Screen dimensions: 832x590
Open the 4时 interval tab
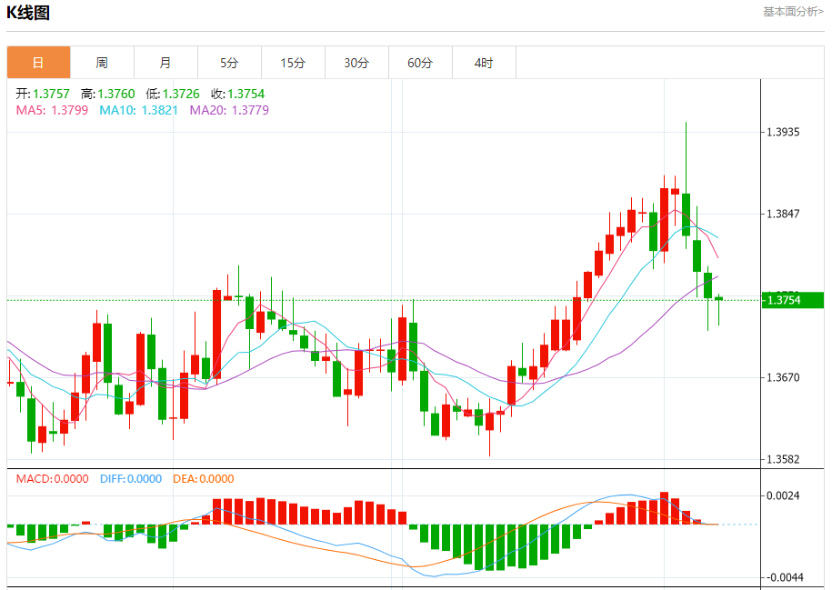[x=484, y=63]
